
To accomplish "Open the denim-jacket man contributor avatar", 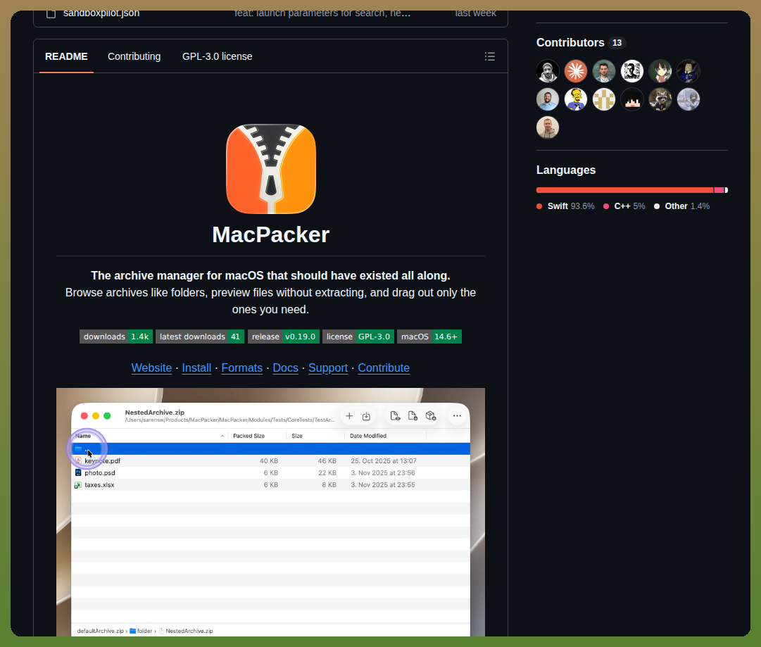I will 604,71.
